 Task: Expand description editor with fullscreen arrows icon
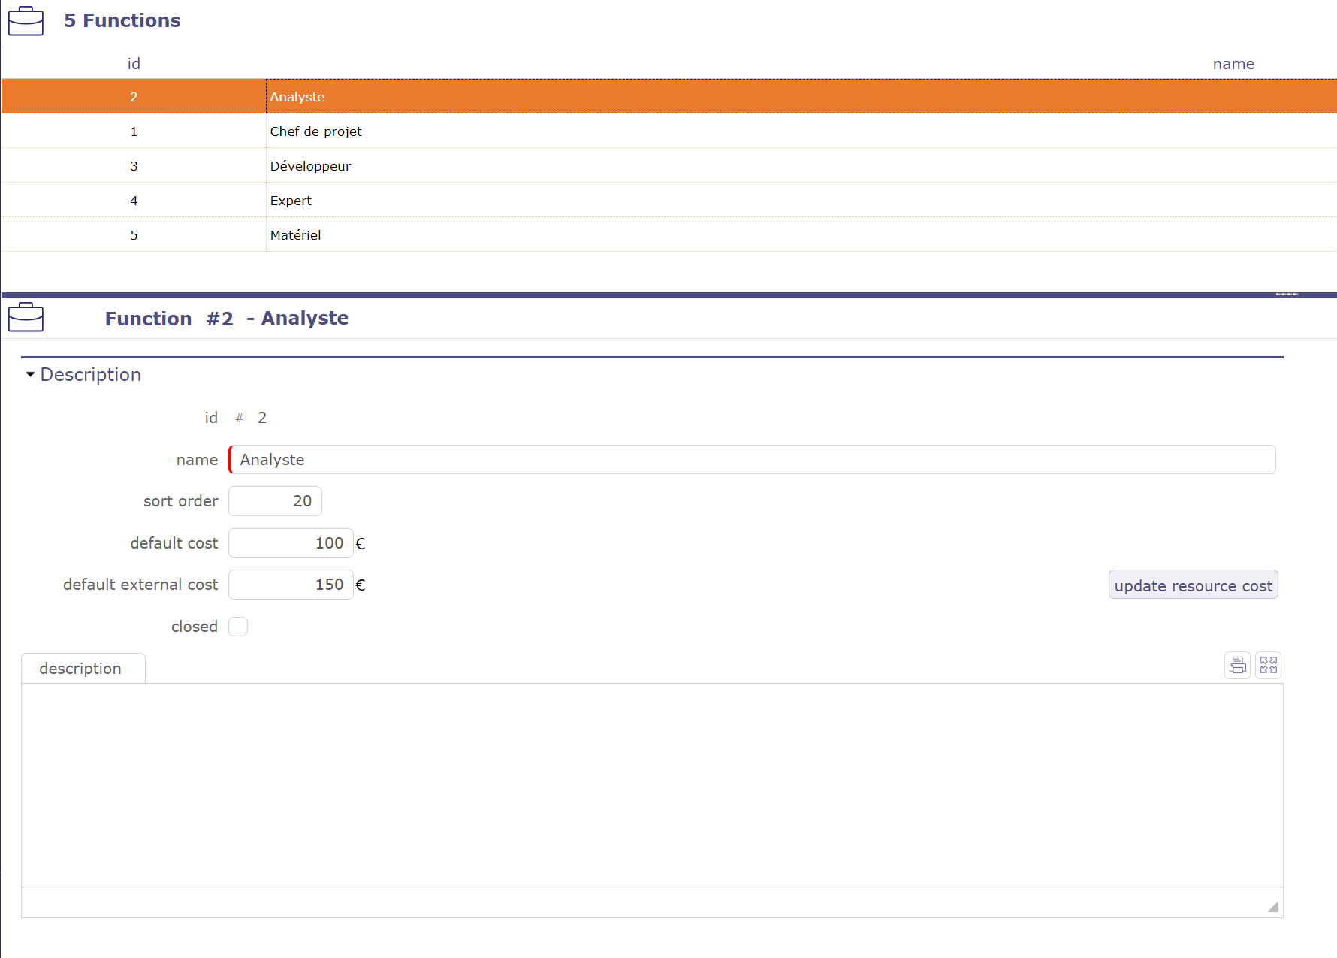point(1267,665)
